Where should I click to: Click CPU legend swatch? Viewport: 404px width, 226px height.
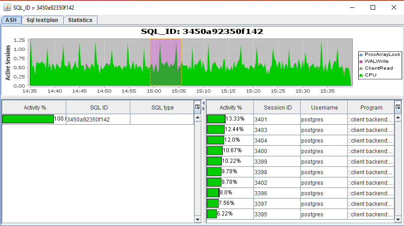[x=361, y=75]
